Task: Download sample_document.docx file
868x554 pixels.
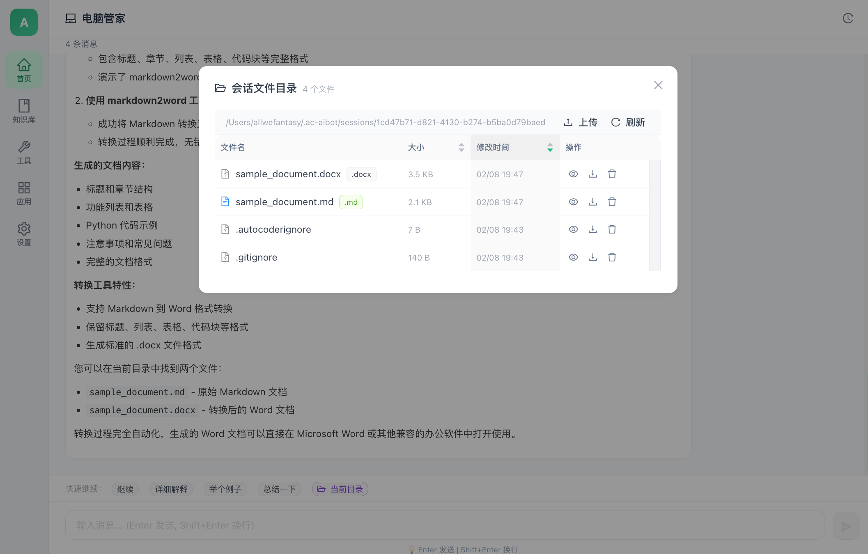Action: 592,174
